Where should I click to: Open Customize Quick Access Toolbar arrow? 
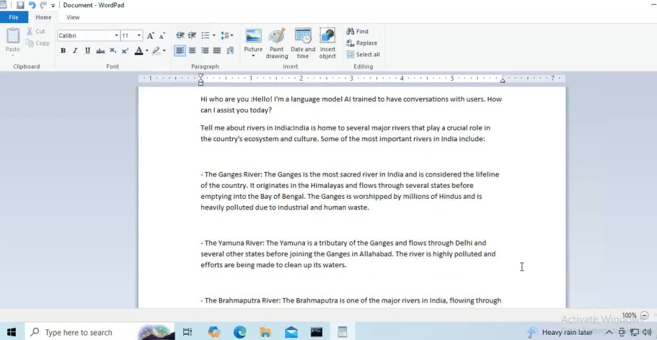click(53, 5)
